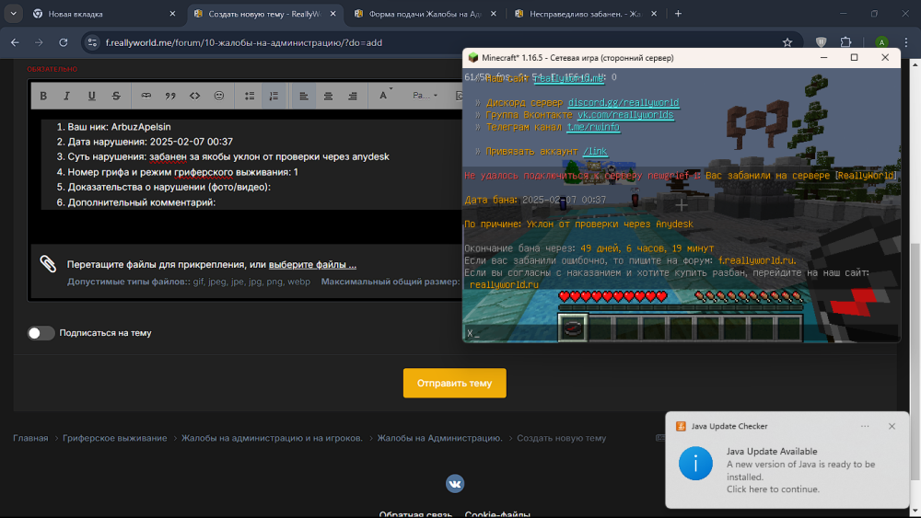
Task: Click the выберите файлы link
Action: [312, 265]
